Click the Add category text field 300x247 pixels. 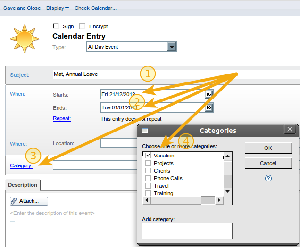point(187,231)
